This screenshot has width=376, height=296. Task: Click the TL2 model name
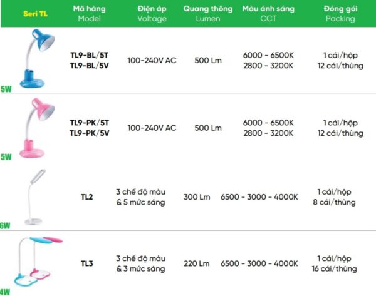pos(87,197)
